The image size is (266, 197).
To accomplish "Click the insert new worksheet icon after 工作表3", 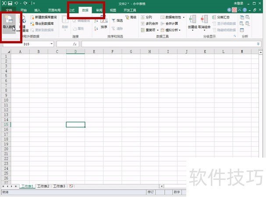I will click(x=71, y=186).
